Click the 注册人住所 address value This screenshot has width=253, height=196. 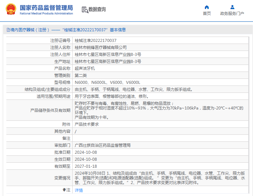point(108,54)
